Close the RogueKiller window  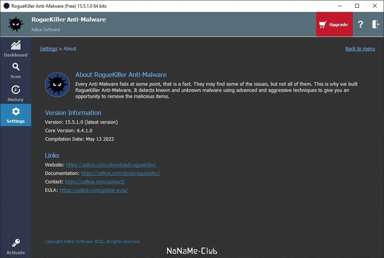[x=375, y=6]
